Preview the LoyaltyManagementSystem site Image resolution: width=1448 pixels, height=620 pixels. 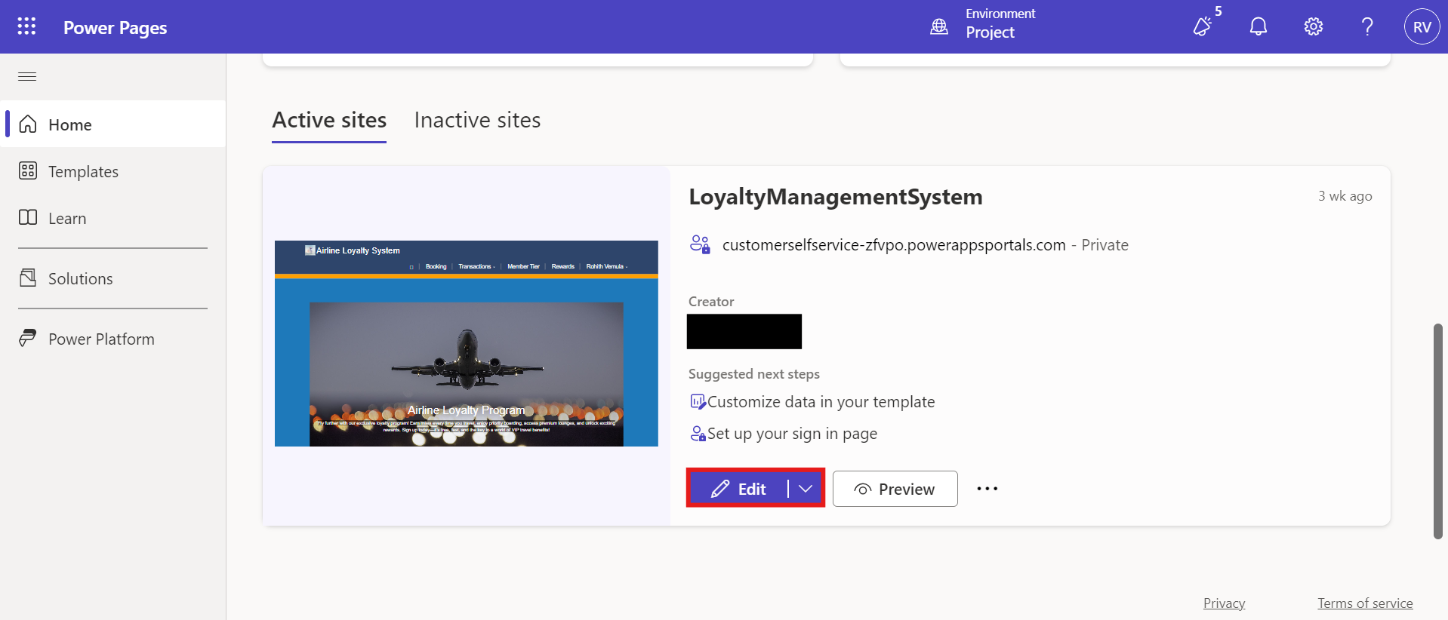895,489
